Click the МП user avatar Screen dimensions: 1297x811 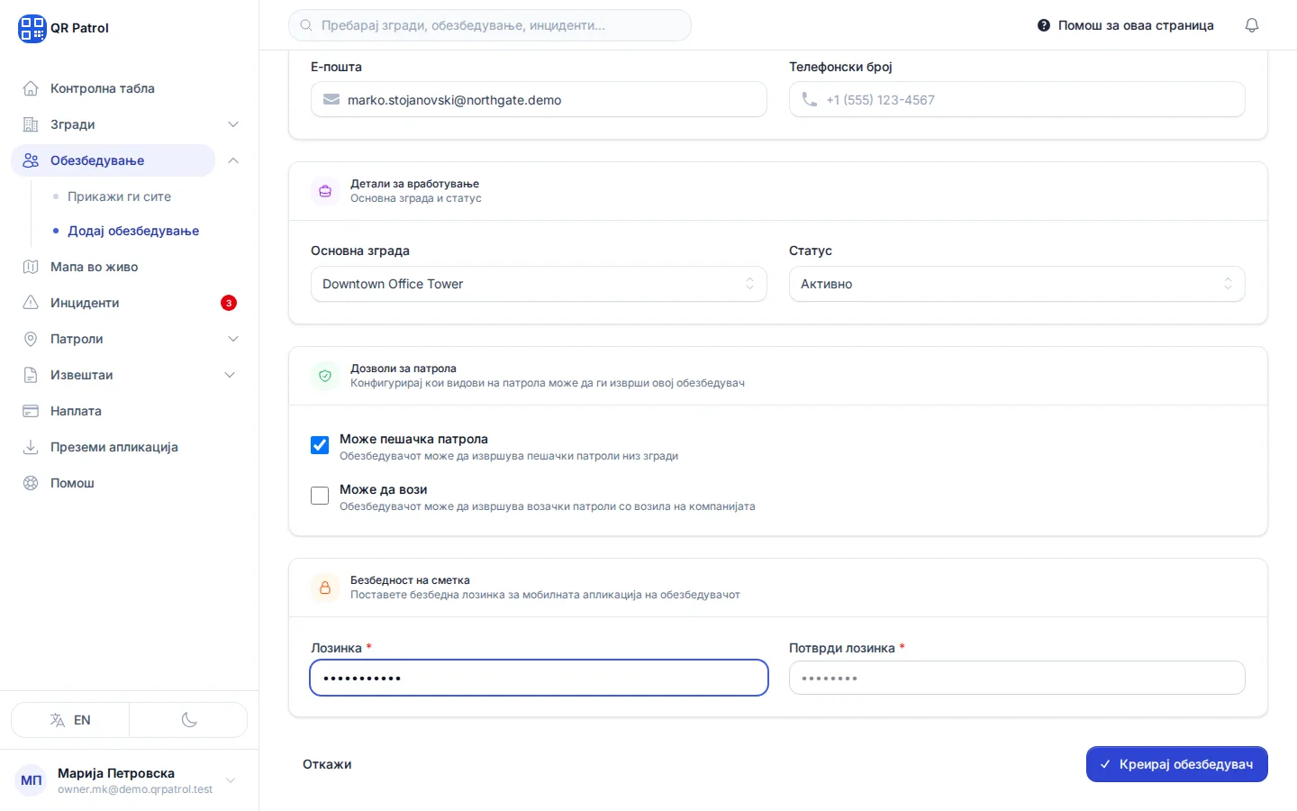coord(32,780)
